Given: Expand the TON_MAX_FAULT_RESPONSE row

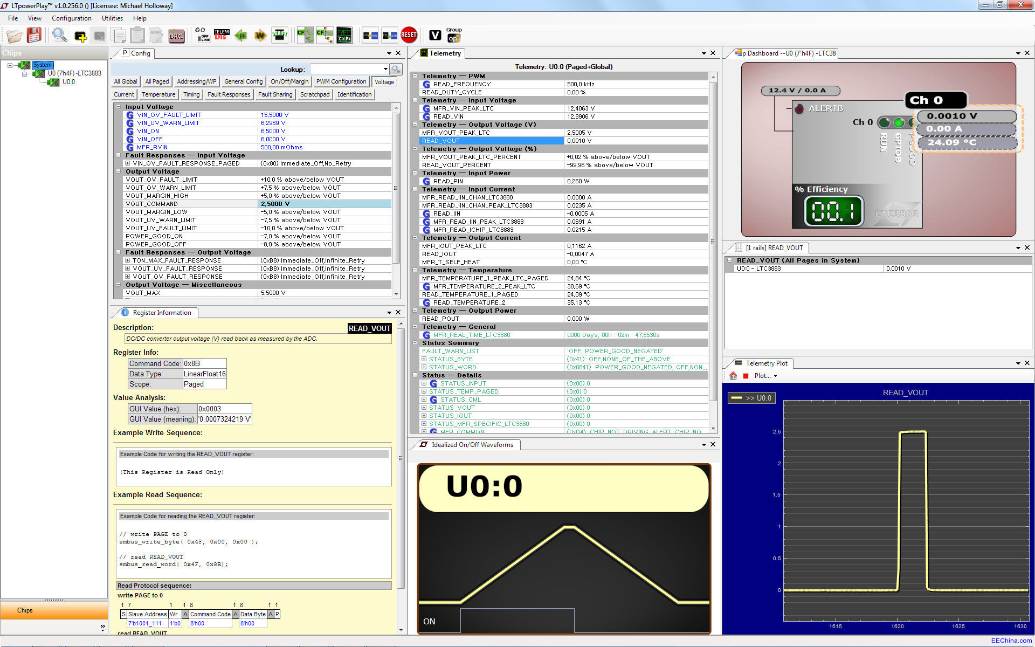Looking at the screenshot, I should tap(128, 260).
